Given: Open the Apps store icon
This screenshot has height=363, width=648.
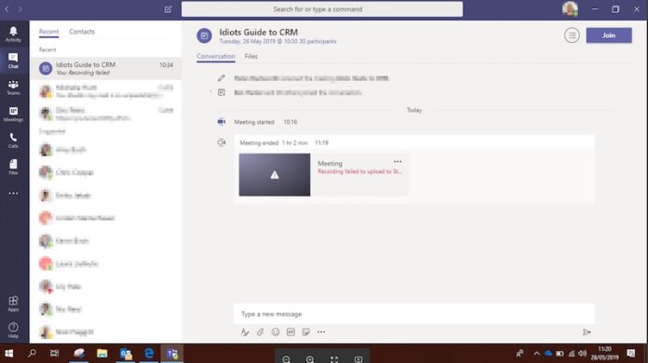Looking at the screenshot, I should 13,303.
